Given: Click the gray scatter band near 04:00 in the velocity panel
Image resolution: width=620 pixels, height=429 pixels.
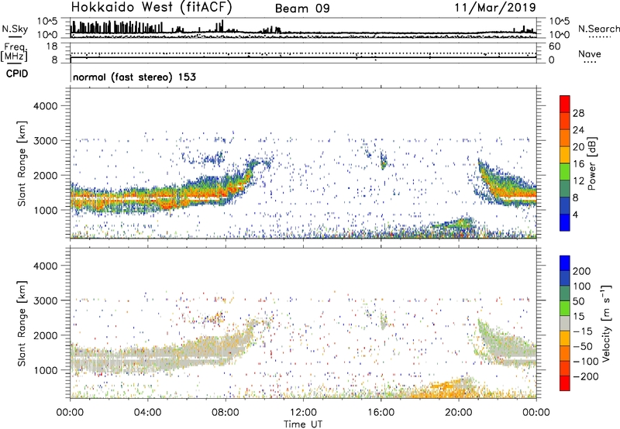Looking at the screenshot, I should click(147, 358).
